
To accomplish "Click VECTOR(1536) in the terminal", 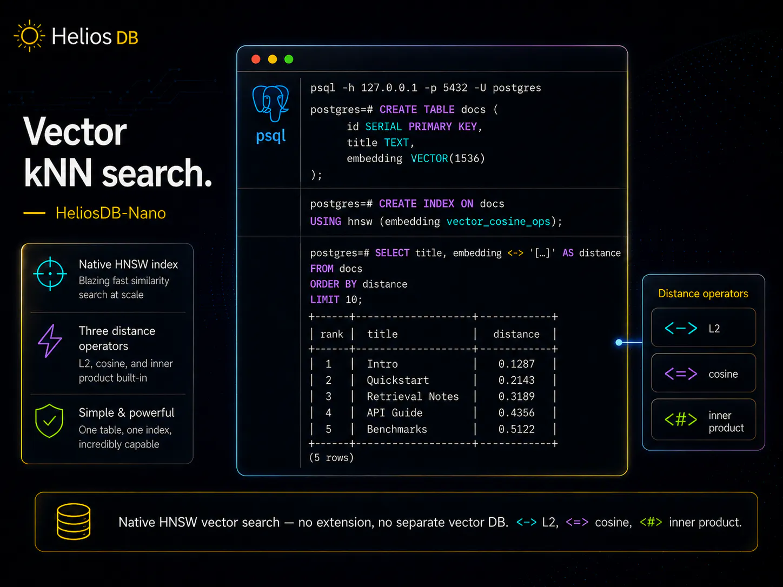I will 448,158.
